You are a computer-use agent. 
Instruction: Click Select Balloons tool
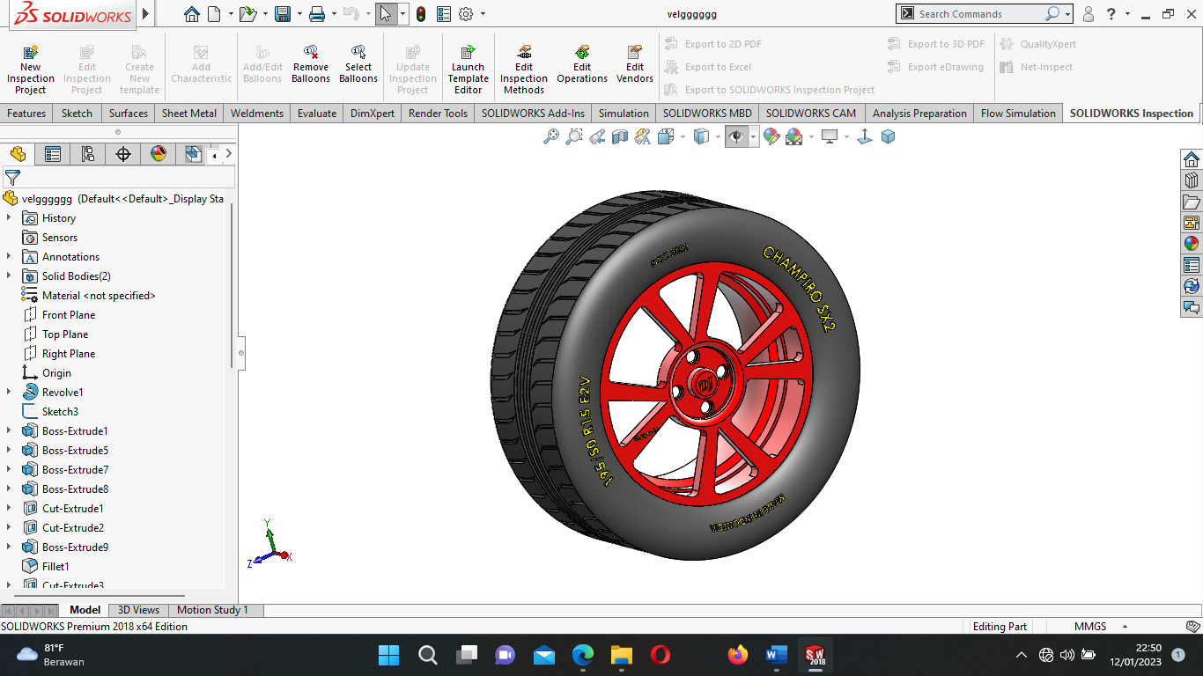pos(358,64)
